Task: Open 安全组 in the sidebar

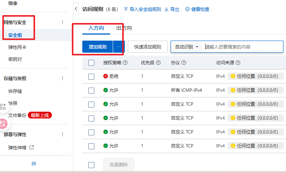Action: 15,35
